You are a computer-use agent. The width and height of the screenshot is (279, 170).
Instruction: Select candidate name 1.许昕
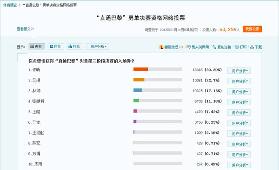click(x=34, y=70)
